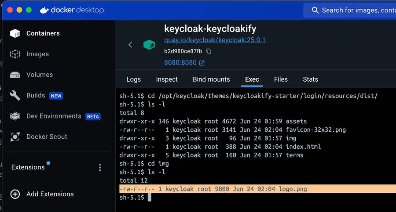This screenshot has width=396, height=212.
Task: Select the Images icon in sidebar
Action: [15, 54]
